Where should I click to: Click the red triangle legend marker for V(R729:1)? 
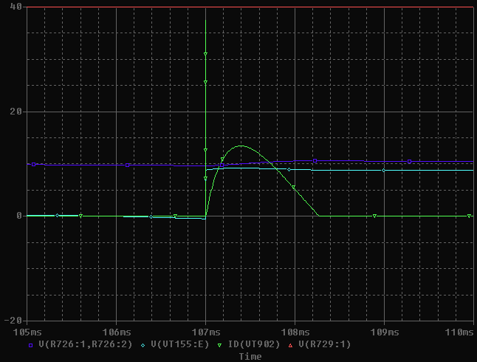point(290,345)
